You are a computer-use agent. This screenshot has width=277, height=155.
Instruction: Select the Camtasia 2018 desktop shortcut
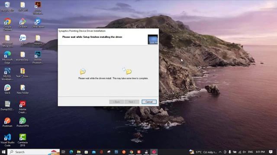[23, 140]
